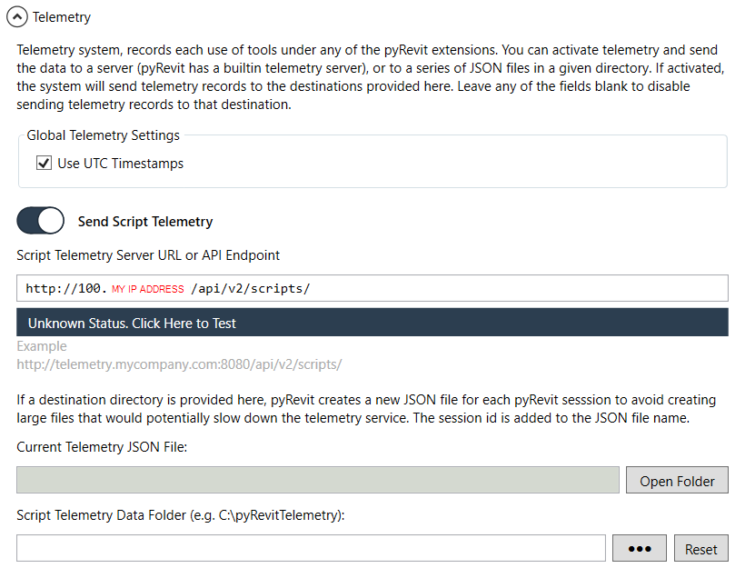Click the ellipsis button next to data folder
This screenshot has width=745, height=578.
[x=639, y=548]
